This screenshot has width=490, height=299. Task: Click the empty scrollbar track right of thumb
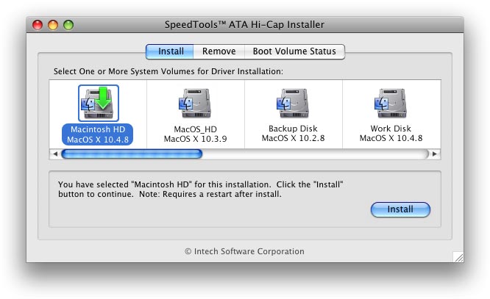click(316, 154)
